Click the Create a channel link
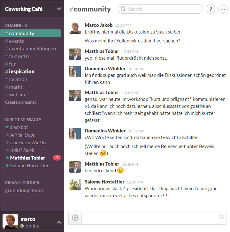This screenshot has height=232, width=230. point(22,102)
